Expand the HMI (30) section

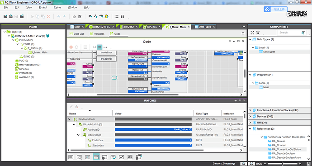click(x=251, y=123)
